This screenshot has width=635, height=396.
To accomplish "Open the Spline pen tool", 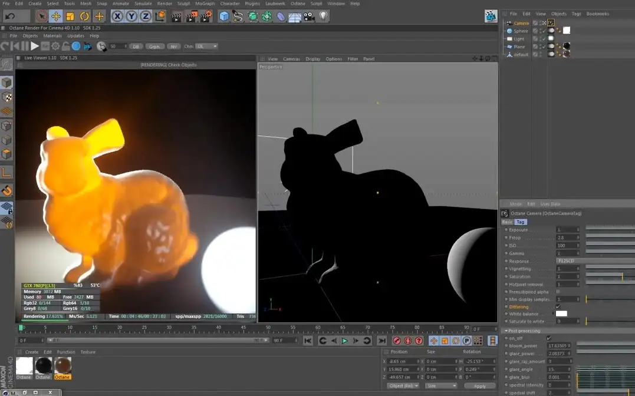I will click(x=238, y=16).
